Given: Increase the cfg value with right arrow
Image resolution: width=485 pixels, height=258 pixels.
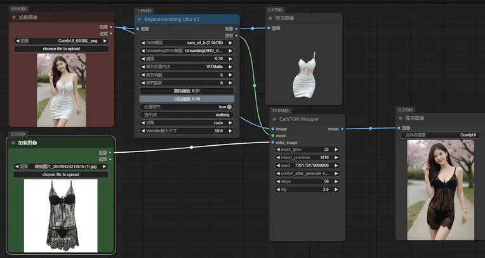Looking at the screenshot, I should tap(336, 189).
